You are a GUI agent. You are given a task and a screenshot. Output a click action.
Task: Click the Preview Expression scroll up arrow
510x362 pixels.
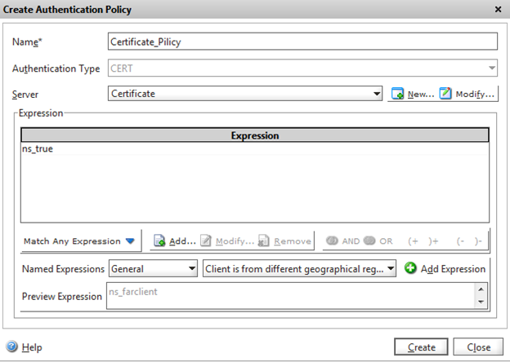click(481, 289)
